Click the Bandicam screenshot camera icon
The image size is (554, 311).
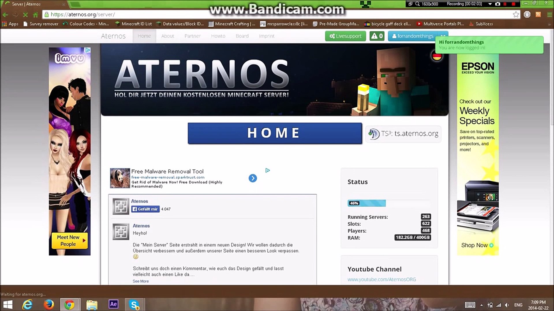tap(498, 4)
